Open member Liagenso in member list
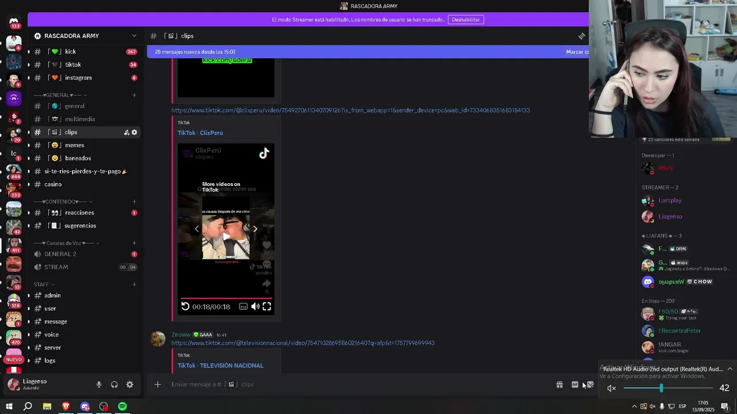This screenshot has width=737, height=414. point(670,217)
